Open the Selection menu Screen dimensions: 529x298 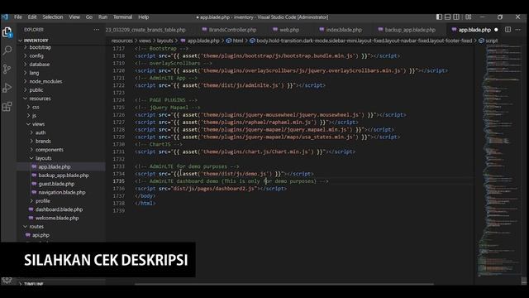[53, 17]
